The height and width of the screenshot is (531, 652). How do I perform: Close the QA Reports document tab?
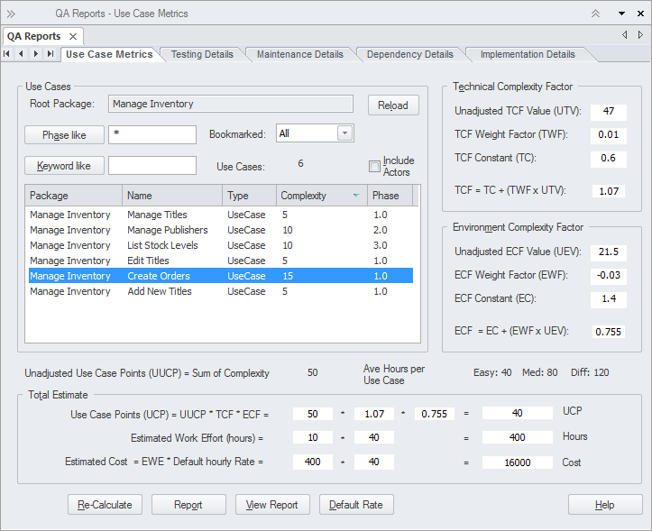pos(74,37)
